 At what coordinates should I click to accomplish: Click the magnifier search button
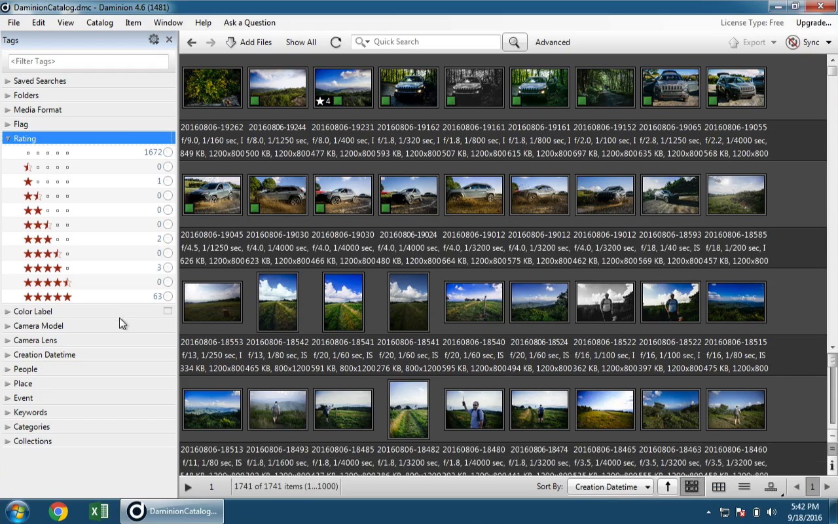(514, 42)
